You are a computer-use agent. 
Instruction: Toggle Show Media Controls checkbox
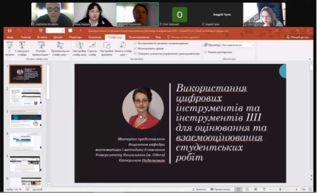pos(136,54)
